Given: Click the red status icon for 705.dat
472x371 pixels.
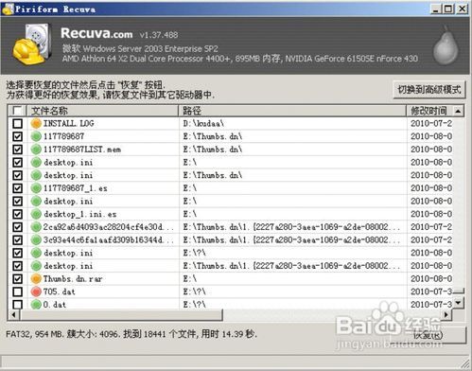Looking at the screenshot, I should click(x=36, y=291).
